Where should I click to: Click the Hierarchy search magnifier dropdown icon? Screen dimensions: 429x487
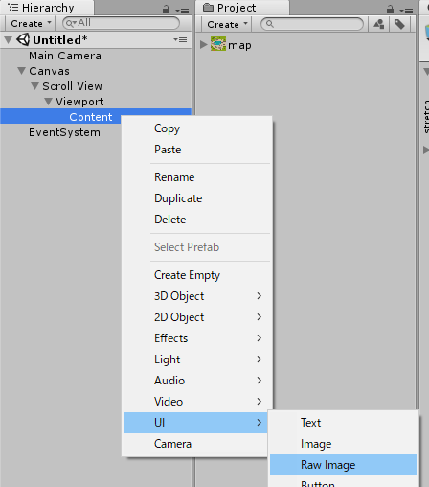(x=71, y=23)
